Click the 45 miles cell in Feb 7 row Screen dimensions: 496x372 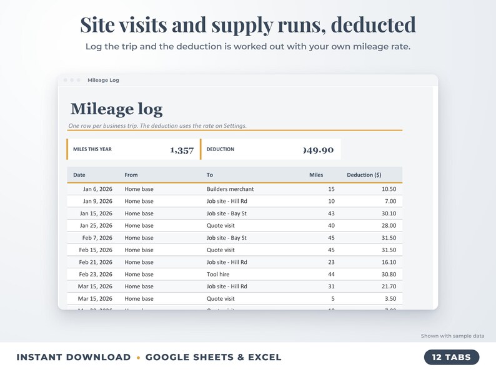click(331, 238)
